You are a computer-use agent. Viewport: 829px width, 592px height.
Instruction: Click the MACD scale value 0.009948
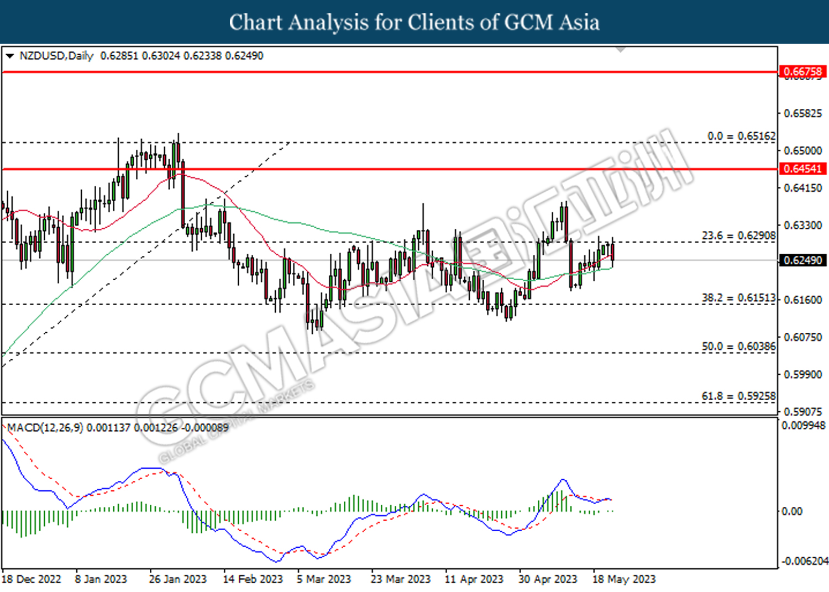pos(804,426)
